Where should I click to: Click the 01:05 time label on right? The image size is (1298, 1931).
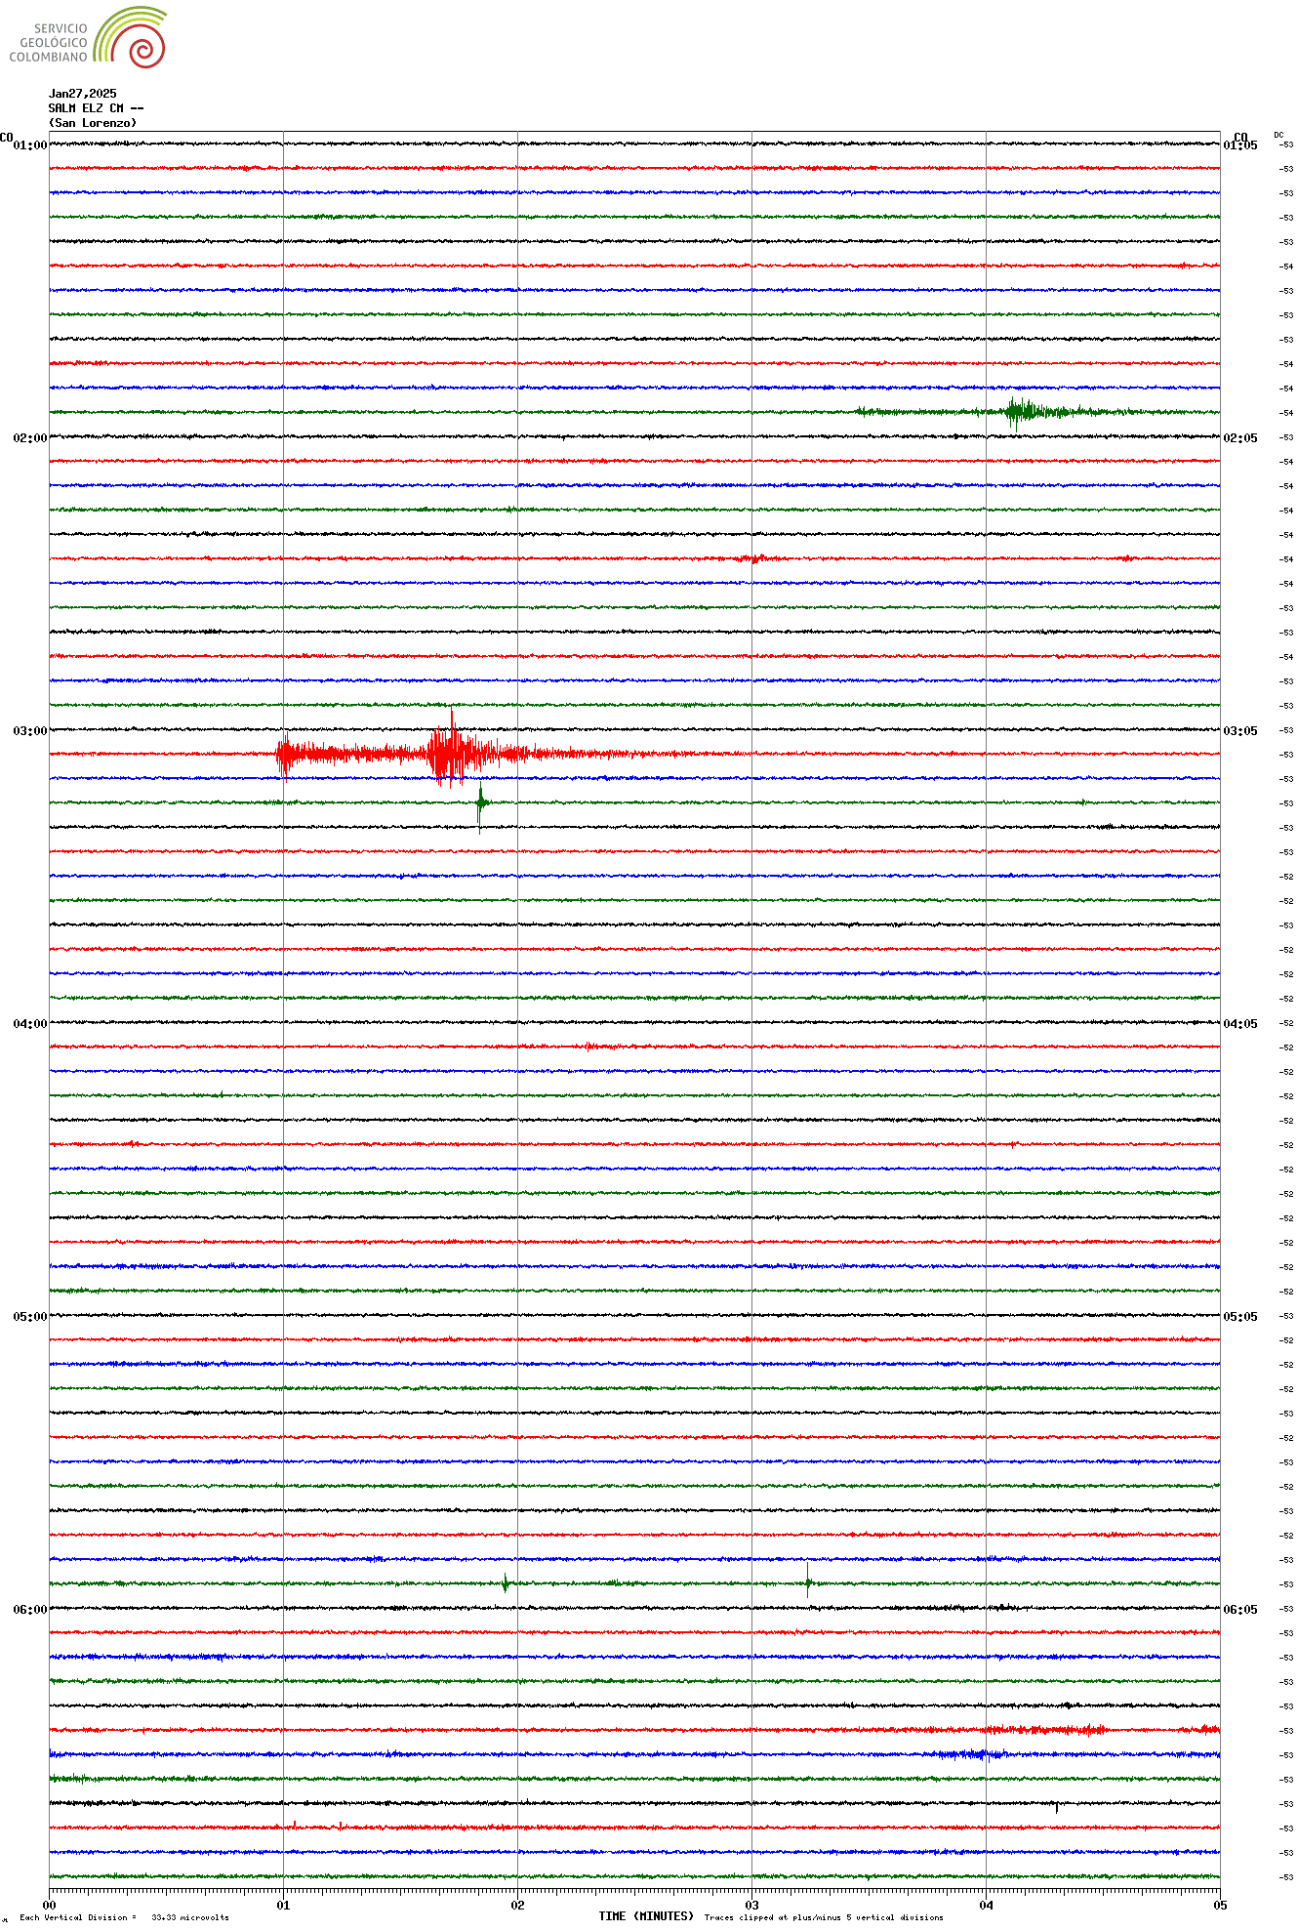pyautogui.click(x=1240, y=145)
